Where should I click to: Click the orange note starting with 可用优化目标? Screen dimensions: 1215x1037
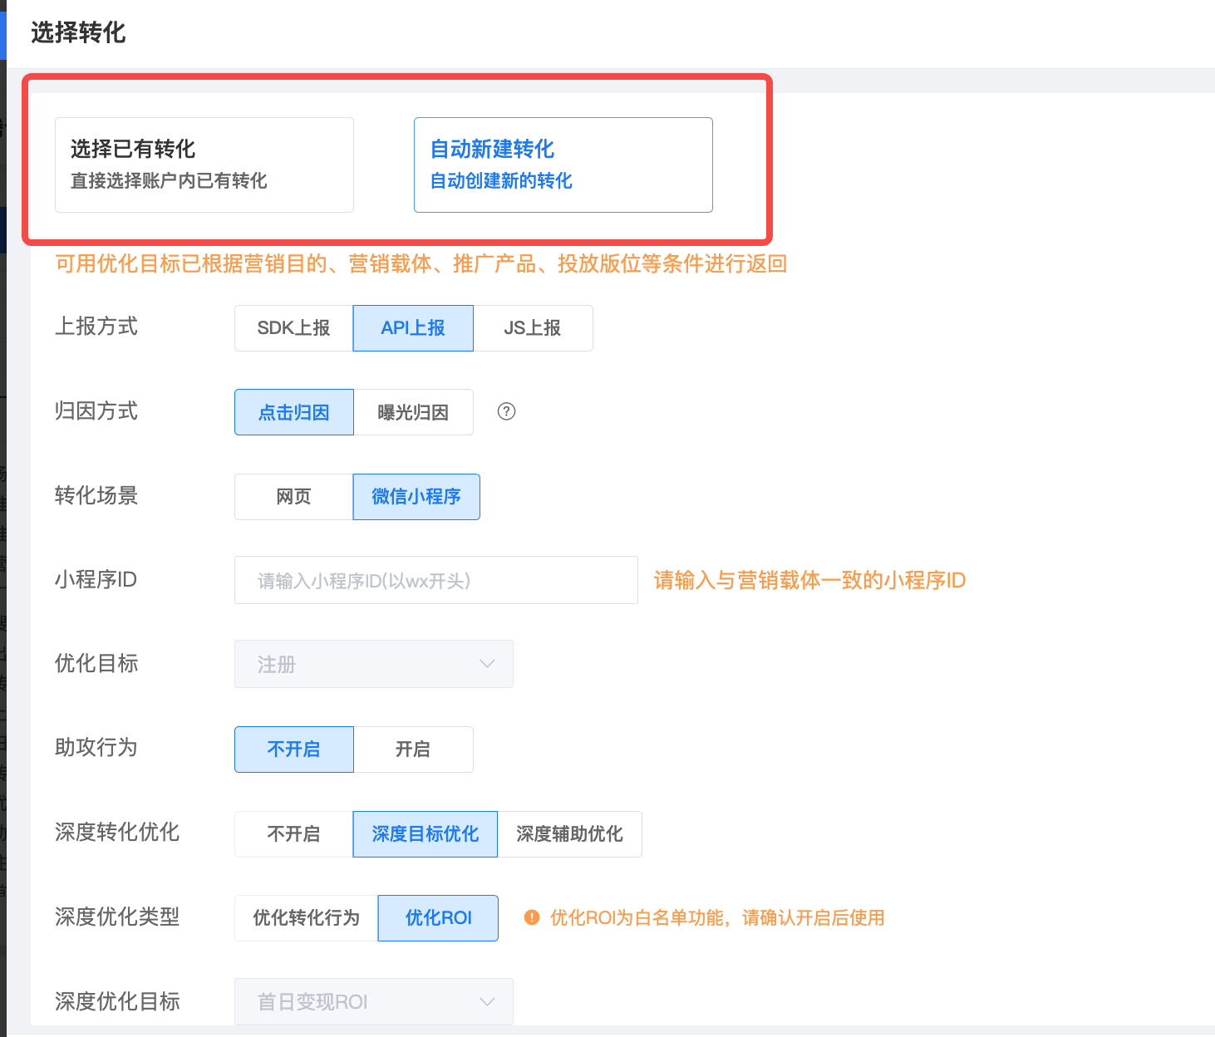pyautogui.click(x=421, y=264)
